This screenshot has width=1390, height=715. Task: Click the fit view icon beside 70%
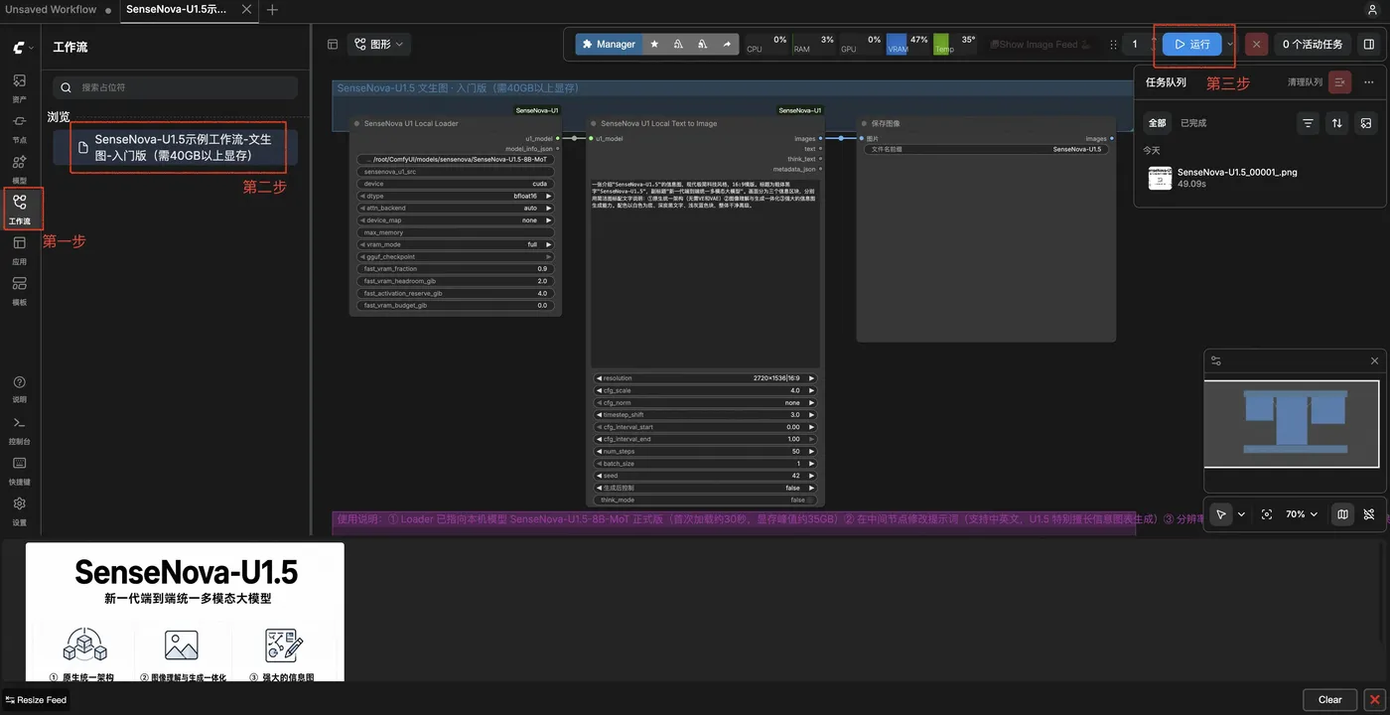tap(1267, 514)
